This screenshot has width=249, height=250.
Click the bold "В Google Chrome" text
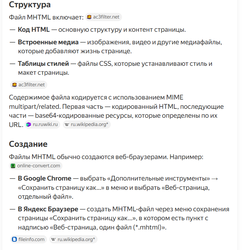pos(44,178)
